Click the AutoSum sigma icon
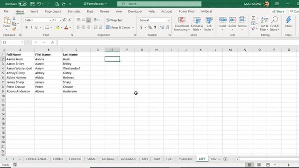The image size is (299, 168). click(253, 18)
